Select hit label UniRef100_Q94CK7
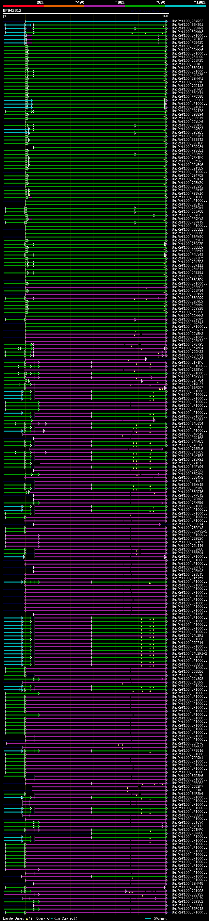The image size is (209, 921). point(187,107)
